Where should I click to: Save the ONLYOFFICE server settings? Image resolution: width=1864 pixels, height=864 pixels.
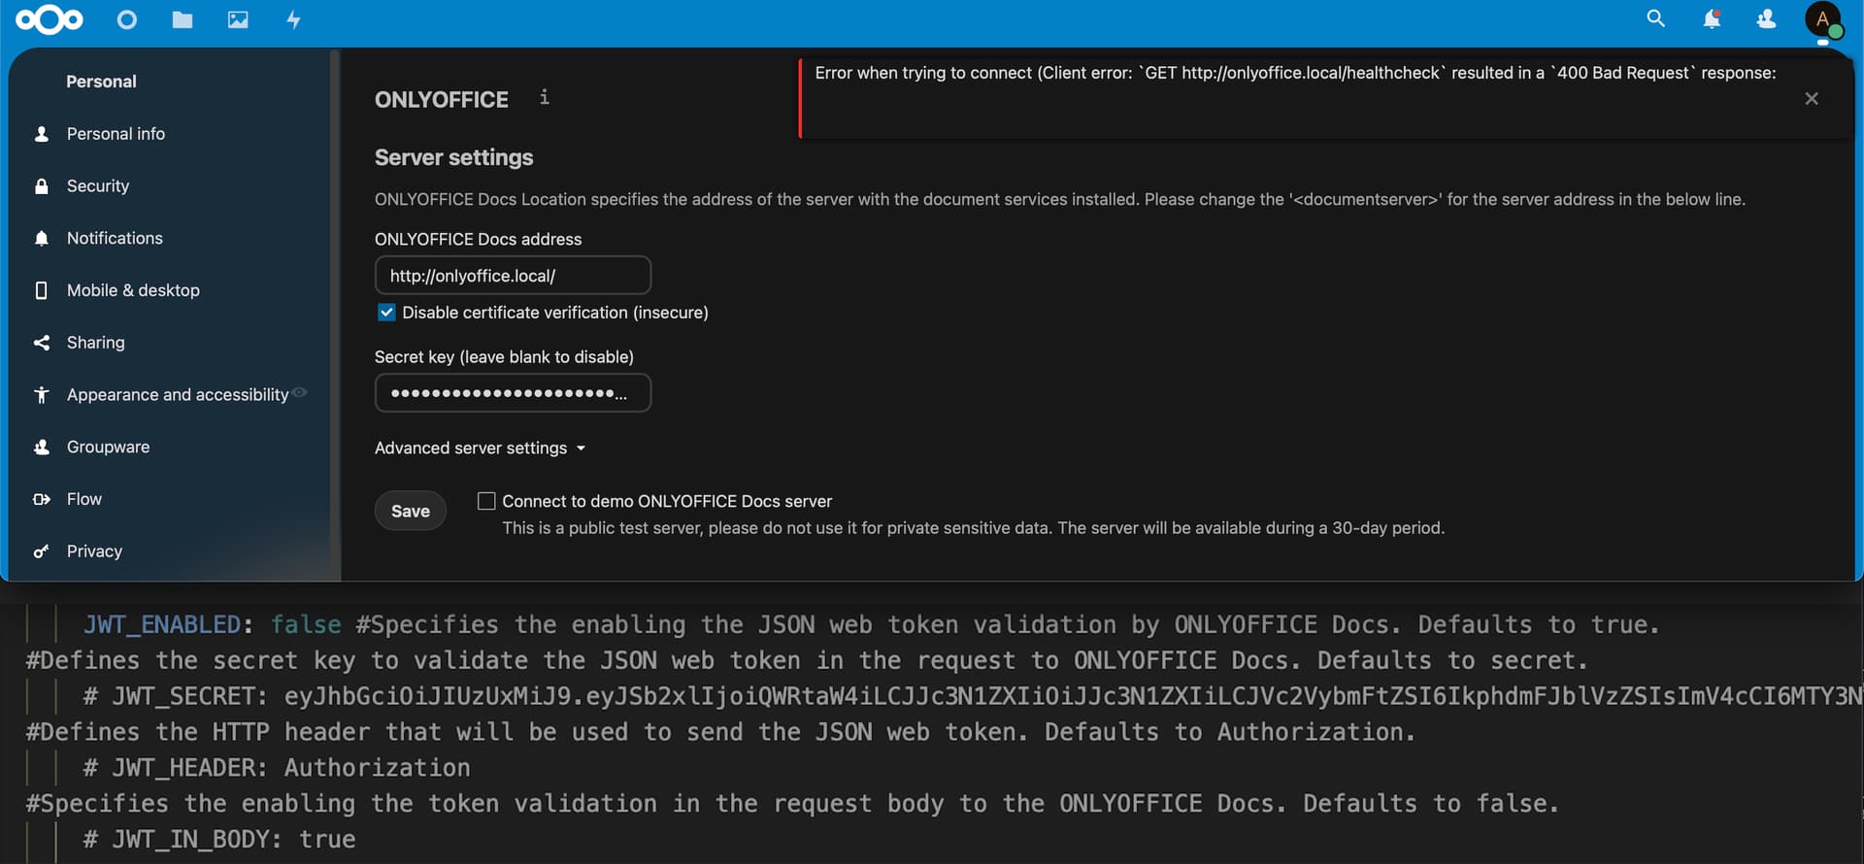pos(411,512)
